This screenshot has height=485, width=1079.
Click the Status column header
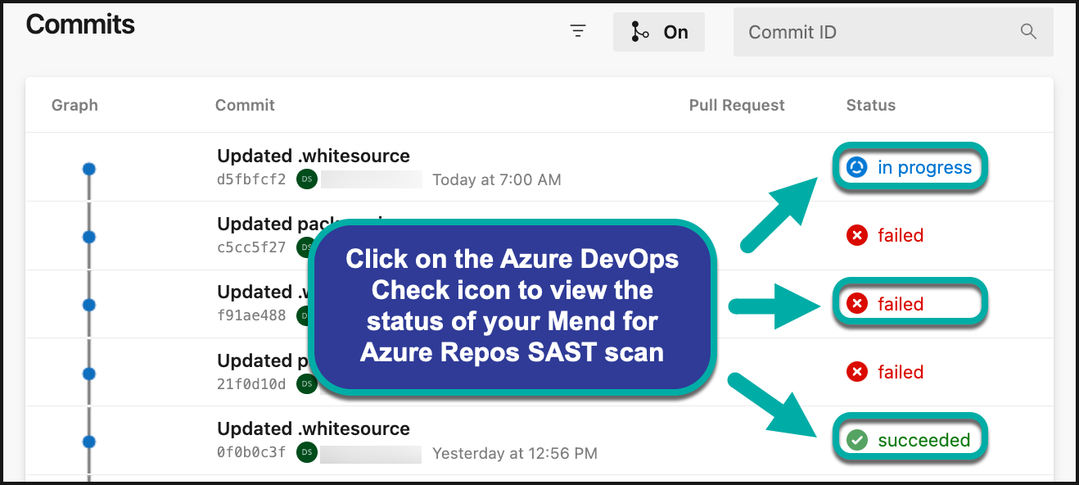click(870, 105)
